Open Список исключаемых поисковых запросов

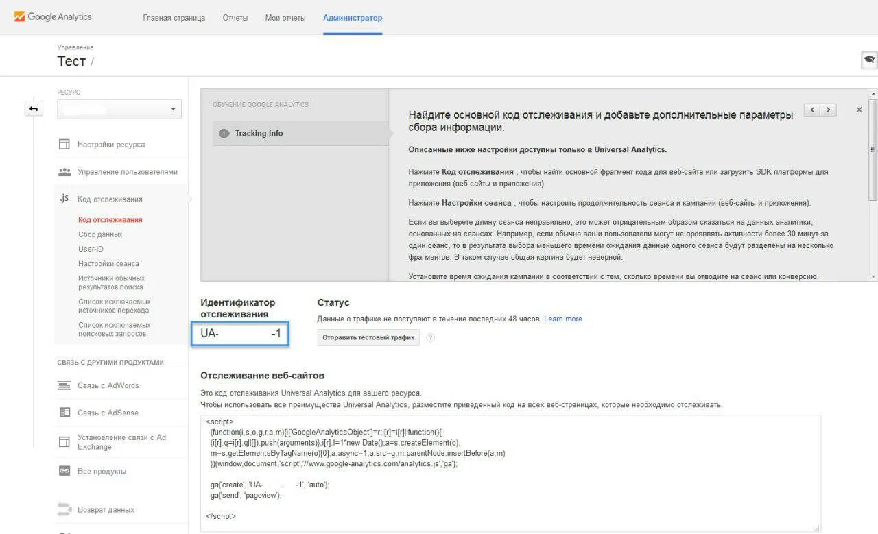[x=114, y=329]
